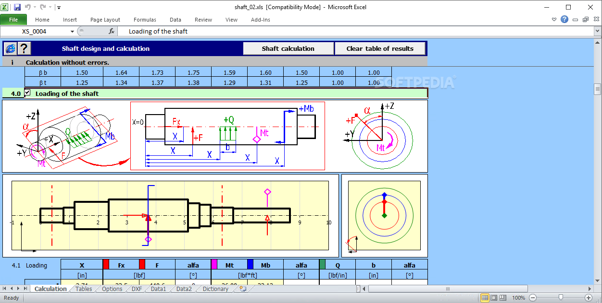Click the green color marker before Q header

pos(322,265)
